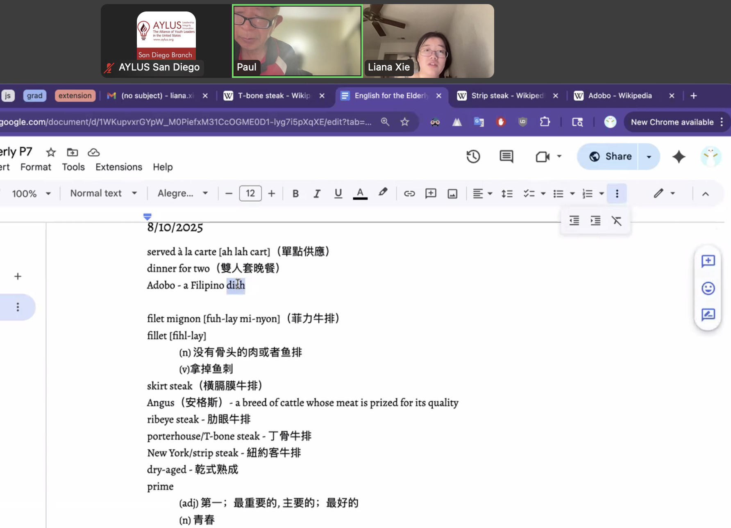This screenshot has height=528, width=731.
Task: Toggle italic formatting
Action: point(317,193)
